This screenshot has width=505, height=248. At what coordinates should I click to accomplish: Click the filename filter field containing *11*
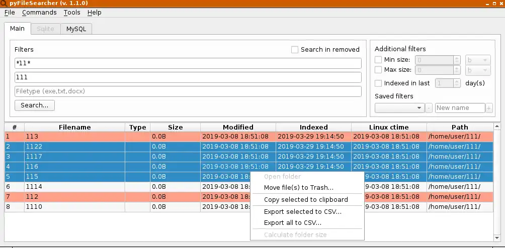click(188, 63)
